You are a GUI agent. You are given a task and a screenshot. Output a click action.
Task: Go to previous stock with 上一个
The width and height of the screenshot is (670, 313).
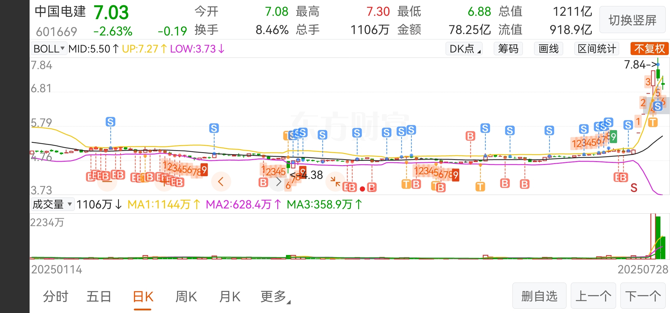[x=593, y=296]
